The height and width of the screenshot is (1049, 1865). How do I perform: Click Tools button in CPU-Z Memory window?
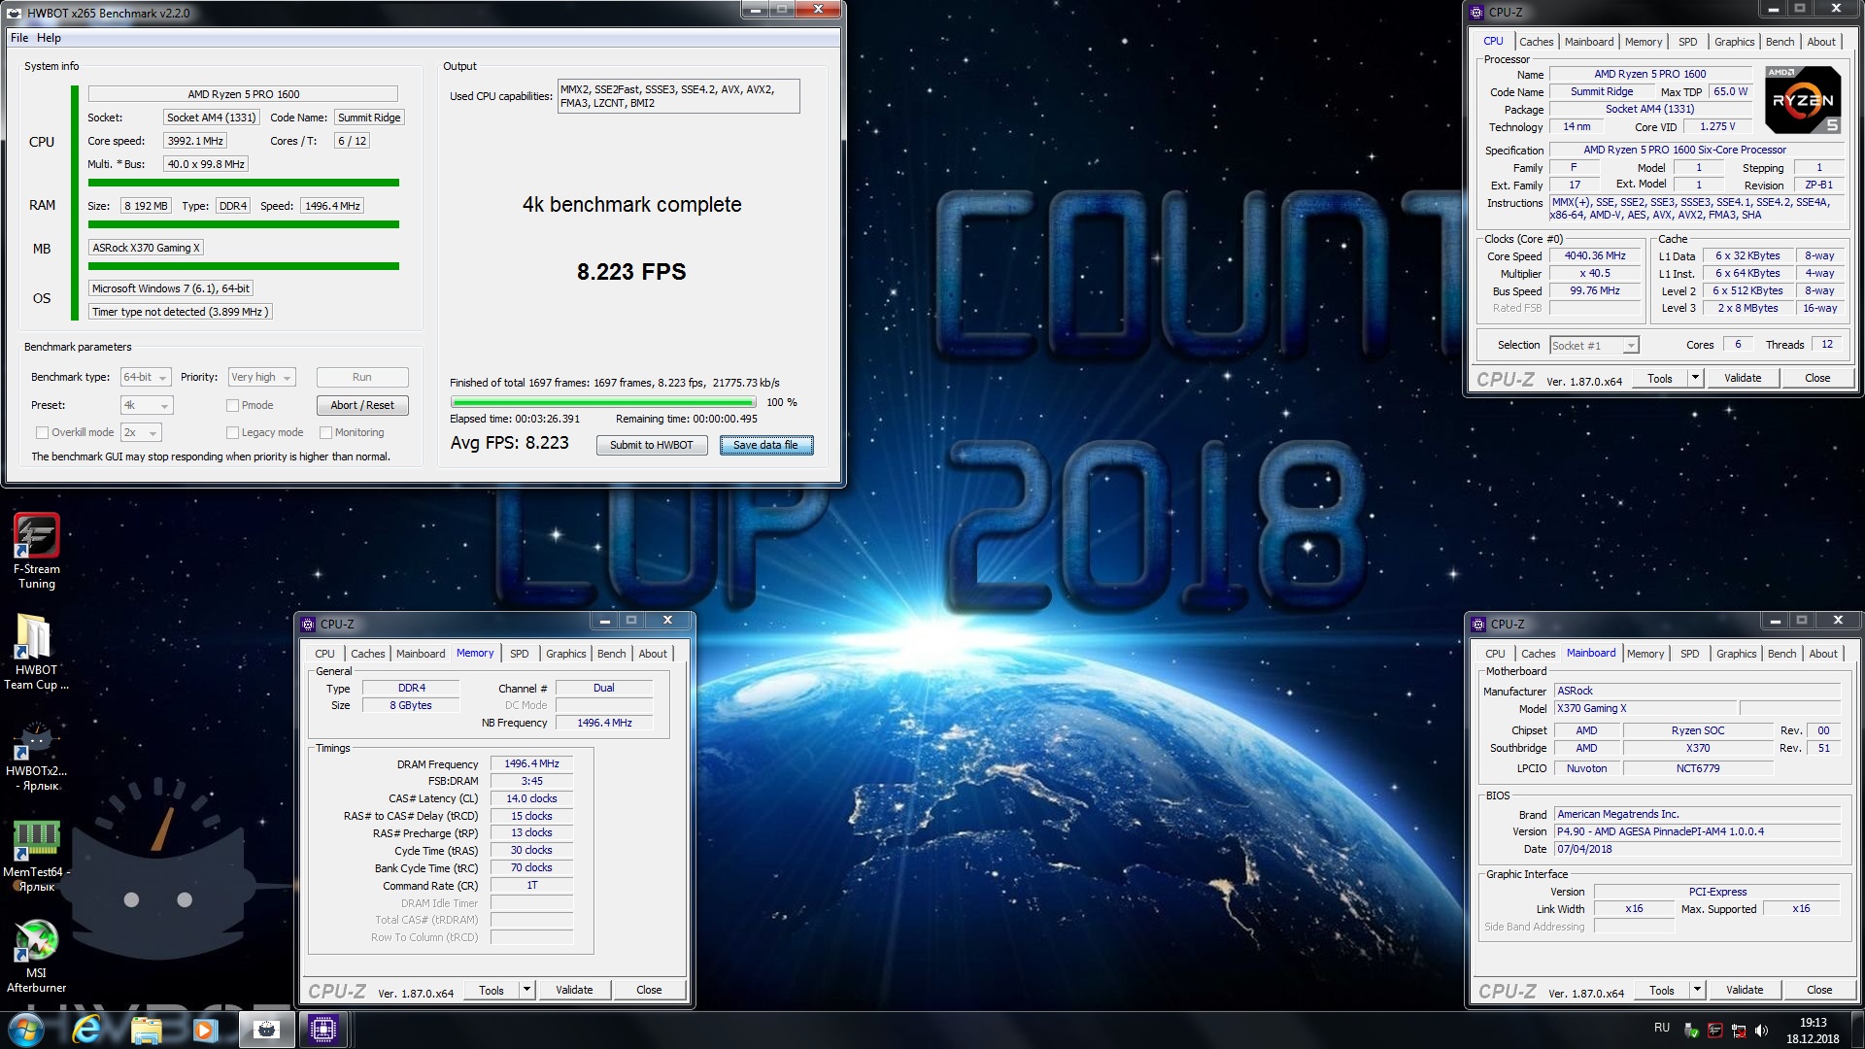tap(492, 990)
